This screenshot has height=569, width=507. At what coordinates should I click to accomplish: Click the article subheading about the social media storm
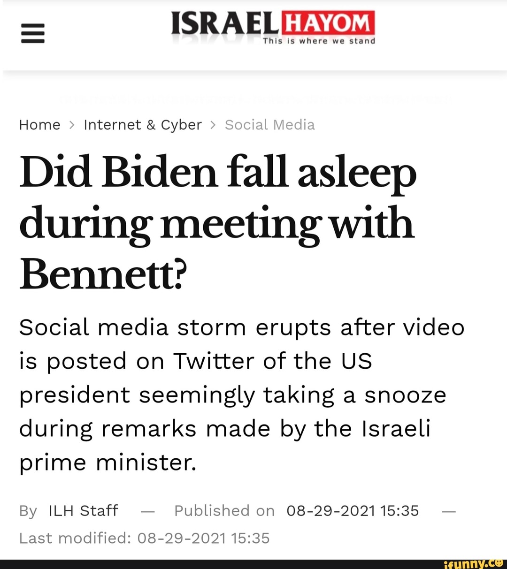(x=242, y=394)
